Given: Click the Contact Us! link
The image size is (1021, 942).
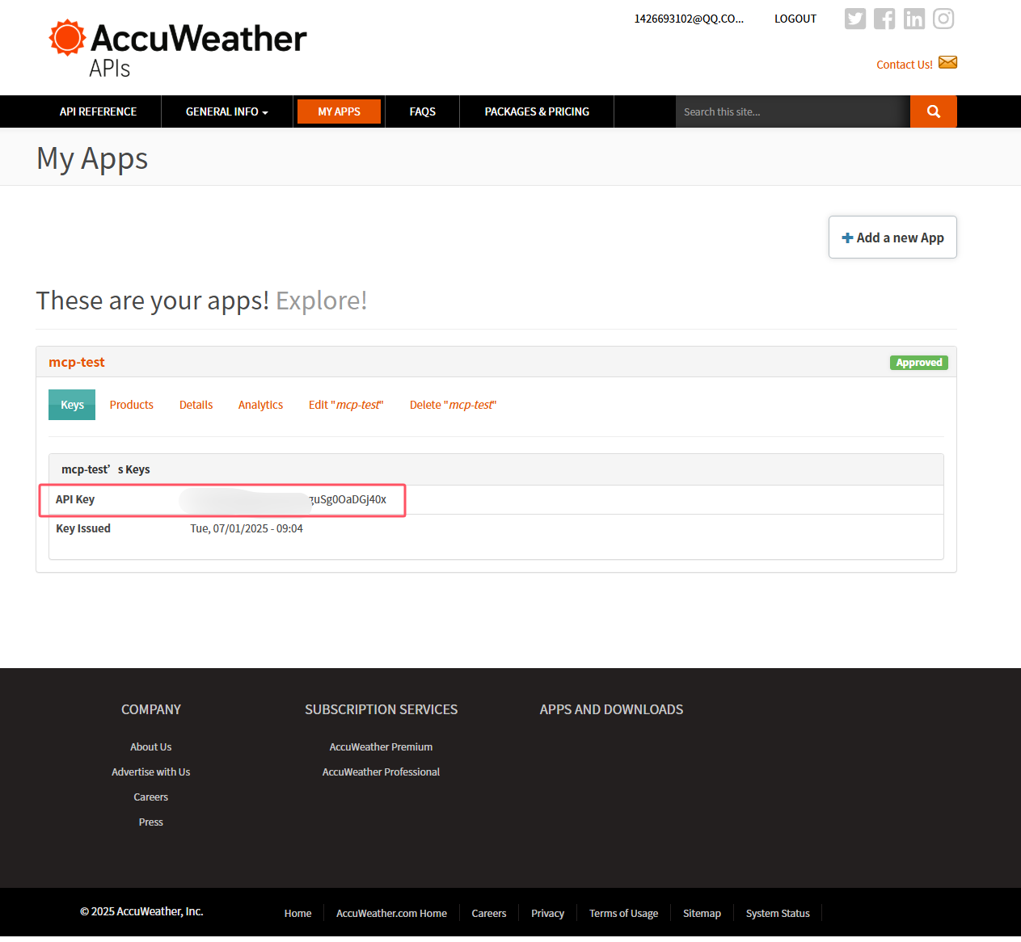Looking at the screenshot, I should click(x=905, y=65).
